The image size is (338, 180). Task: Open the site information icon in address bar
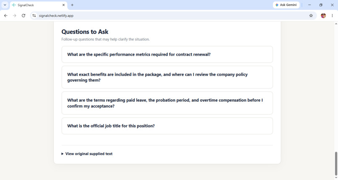click(x=34, y=15)
